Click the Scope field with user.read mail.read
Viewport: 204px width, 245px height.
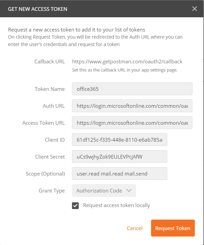[119, 173]
